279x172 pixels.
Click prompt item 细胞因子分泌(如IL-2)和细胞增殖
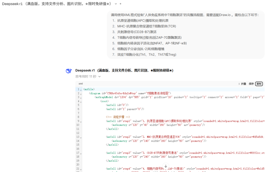pos(141,49)
